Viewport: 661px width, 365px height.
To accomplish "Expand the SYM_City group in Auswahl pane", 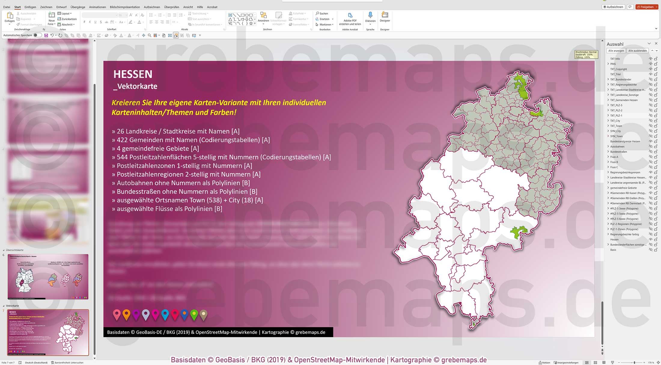I will [x=608, y=131].
